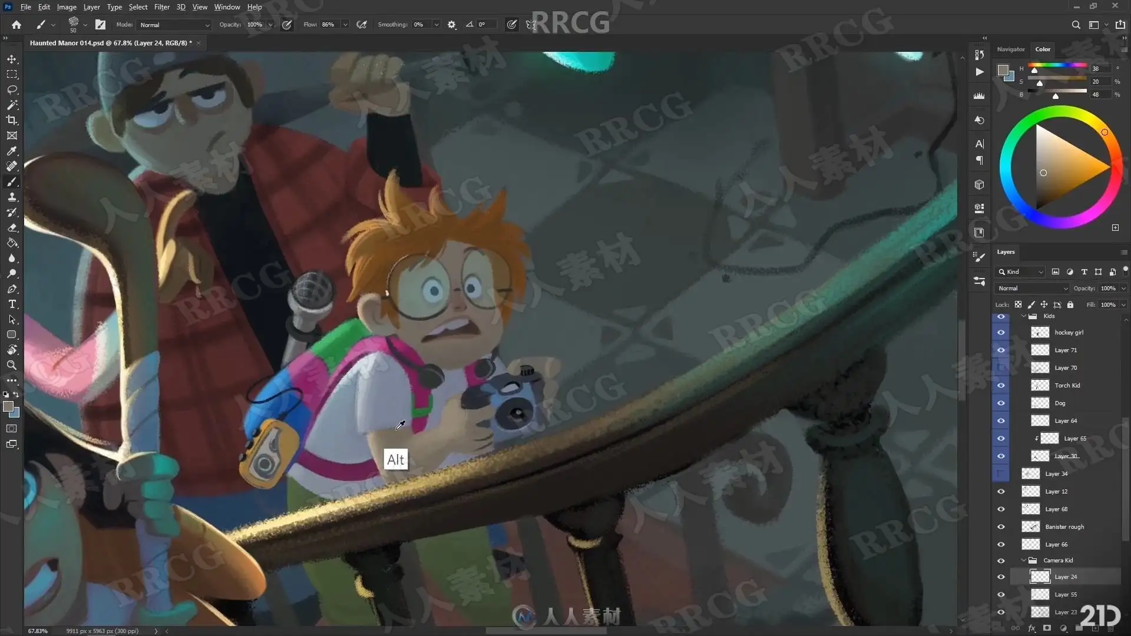The height and width of the screenshot is (636, 1131).
Task: Open the Image menu
Action: pos(67,7)
